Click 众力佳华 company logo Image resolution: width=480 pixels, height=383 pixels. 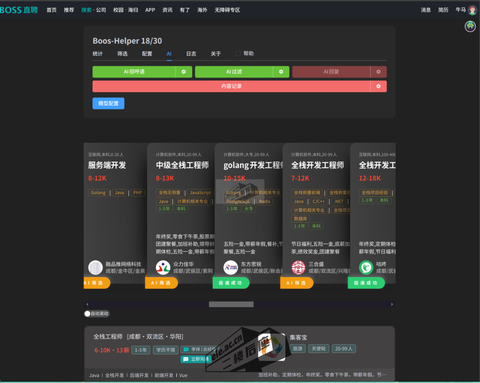163,268
